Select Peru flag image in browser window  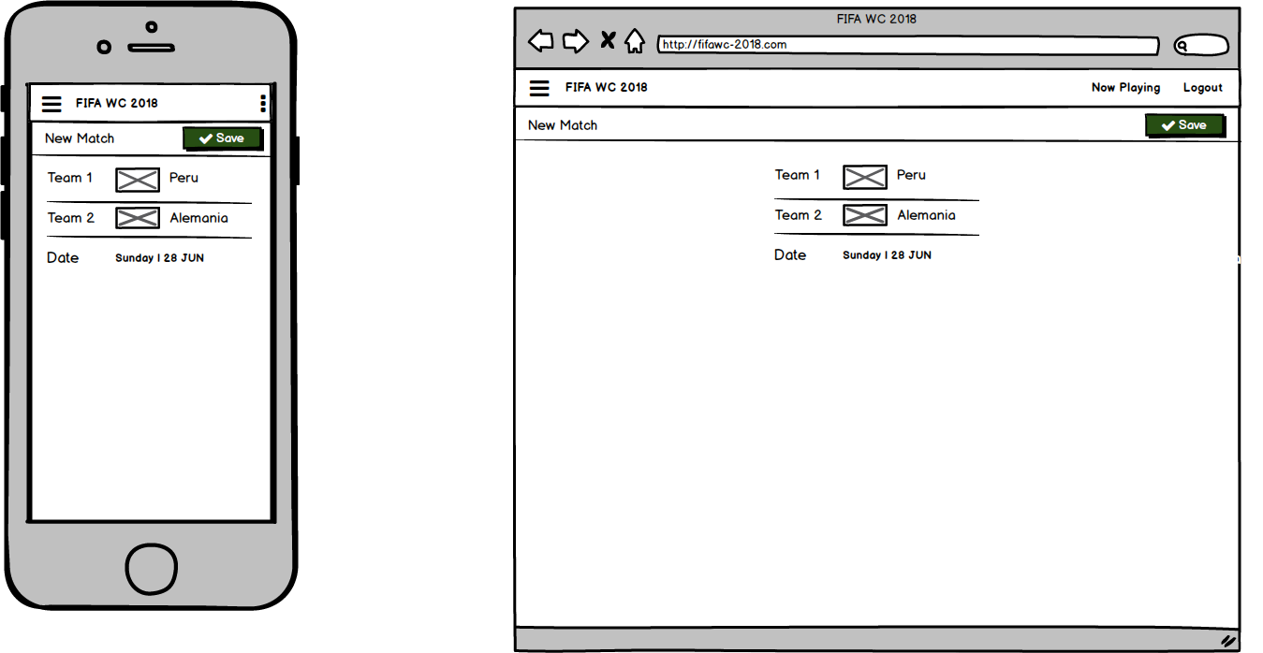pos(864,177)
